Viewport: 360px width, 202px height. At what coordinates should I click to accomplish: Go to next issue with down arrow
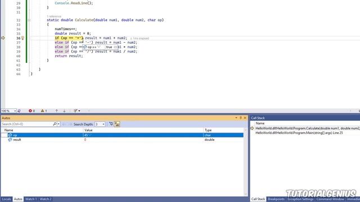coord(64,111)
